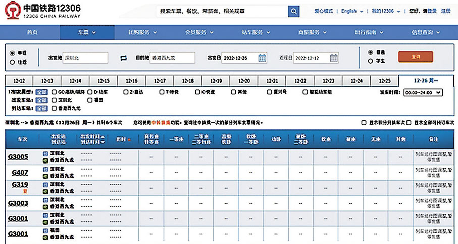
Task: Swap departure and destination stations icon
Action: coord(124,58)
